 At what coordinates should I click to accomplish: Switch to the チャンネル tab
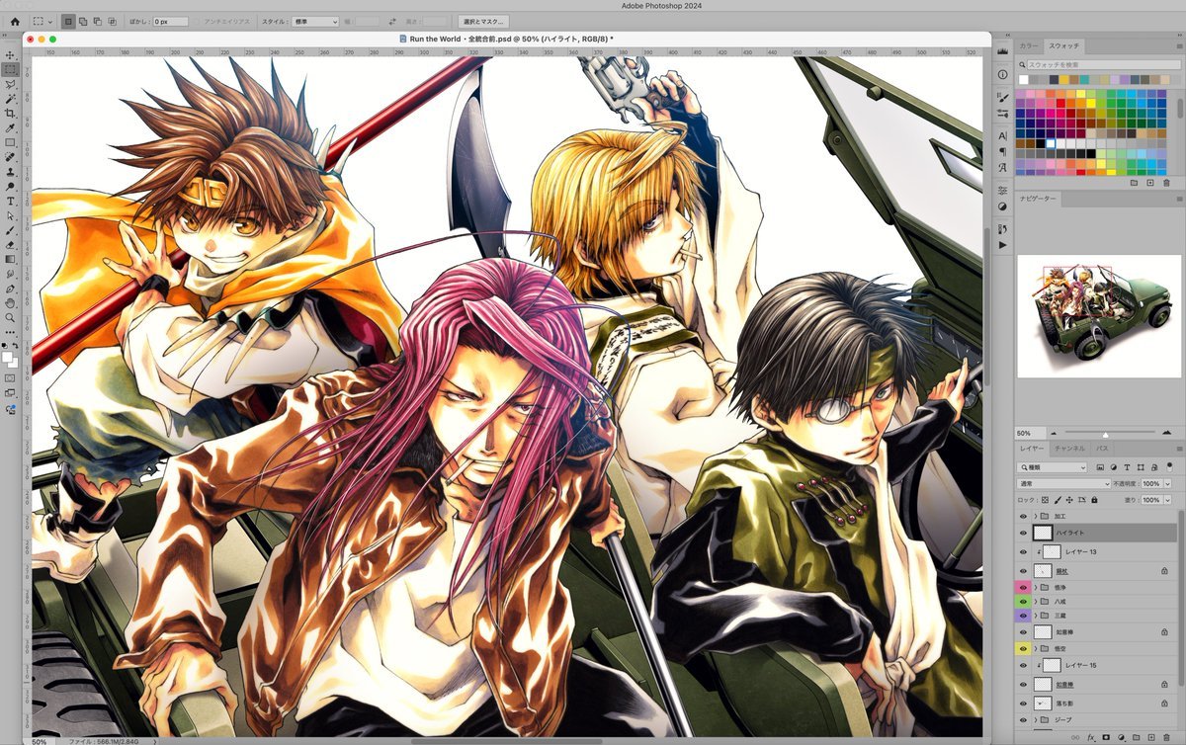tap(1069, 449)
